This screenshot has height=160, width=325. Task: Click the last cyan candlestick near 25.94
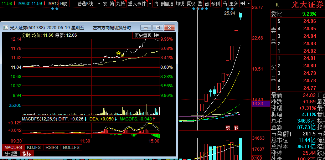(x=241, y=15)
